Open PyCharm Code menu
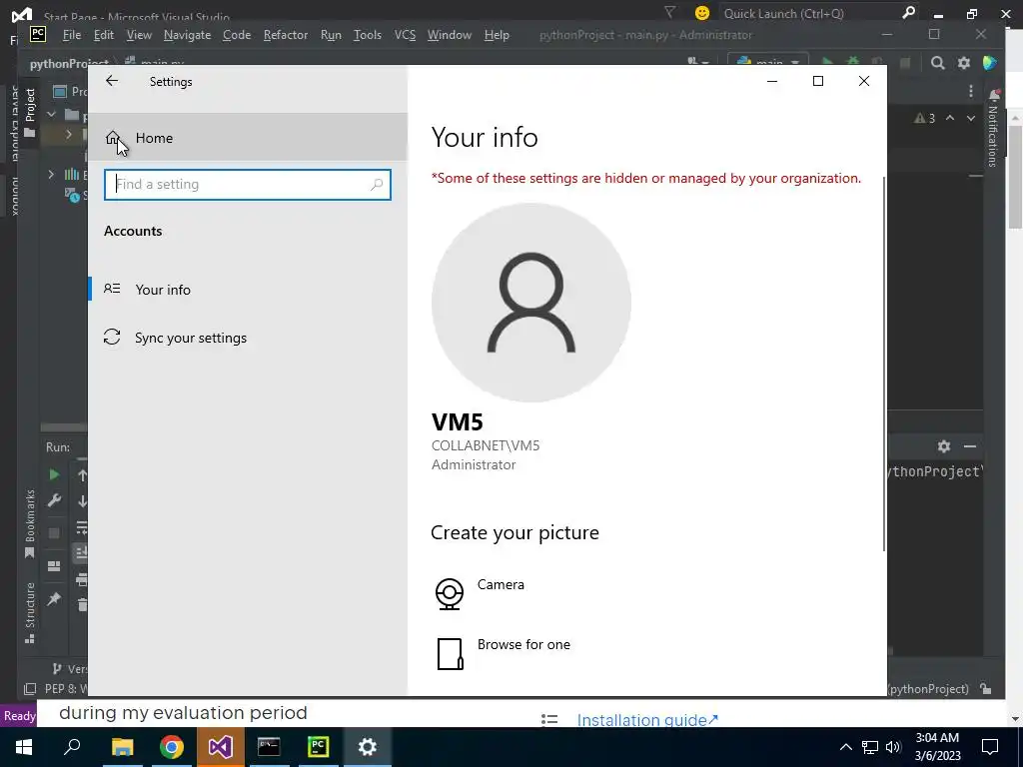The image size is (1023, 767). [x=237, y=35]
